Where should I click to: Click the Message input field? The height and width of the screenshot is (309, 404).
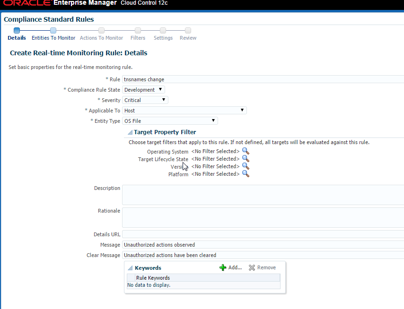coord(263,245)
